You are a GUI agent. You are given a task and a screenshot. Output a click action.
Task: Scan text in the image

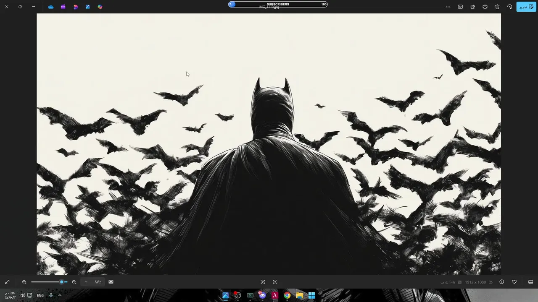point(263,282)
